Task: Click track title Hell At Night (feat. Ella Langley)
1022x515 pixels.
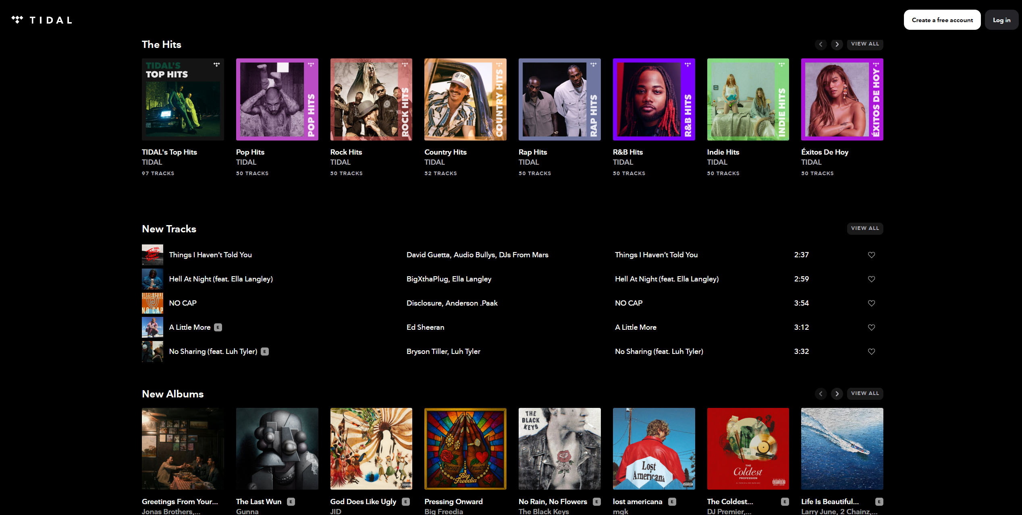Action: pos(221,279)
